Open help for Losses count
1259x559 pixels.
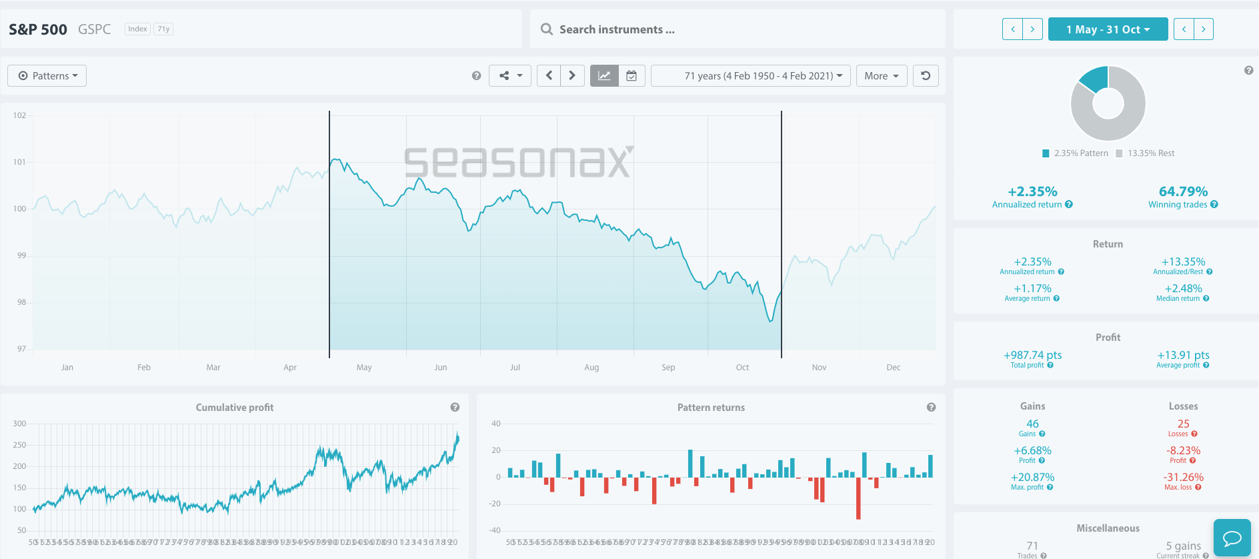(x=1194, y=434)
